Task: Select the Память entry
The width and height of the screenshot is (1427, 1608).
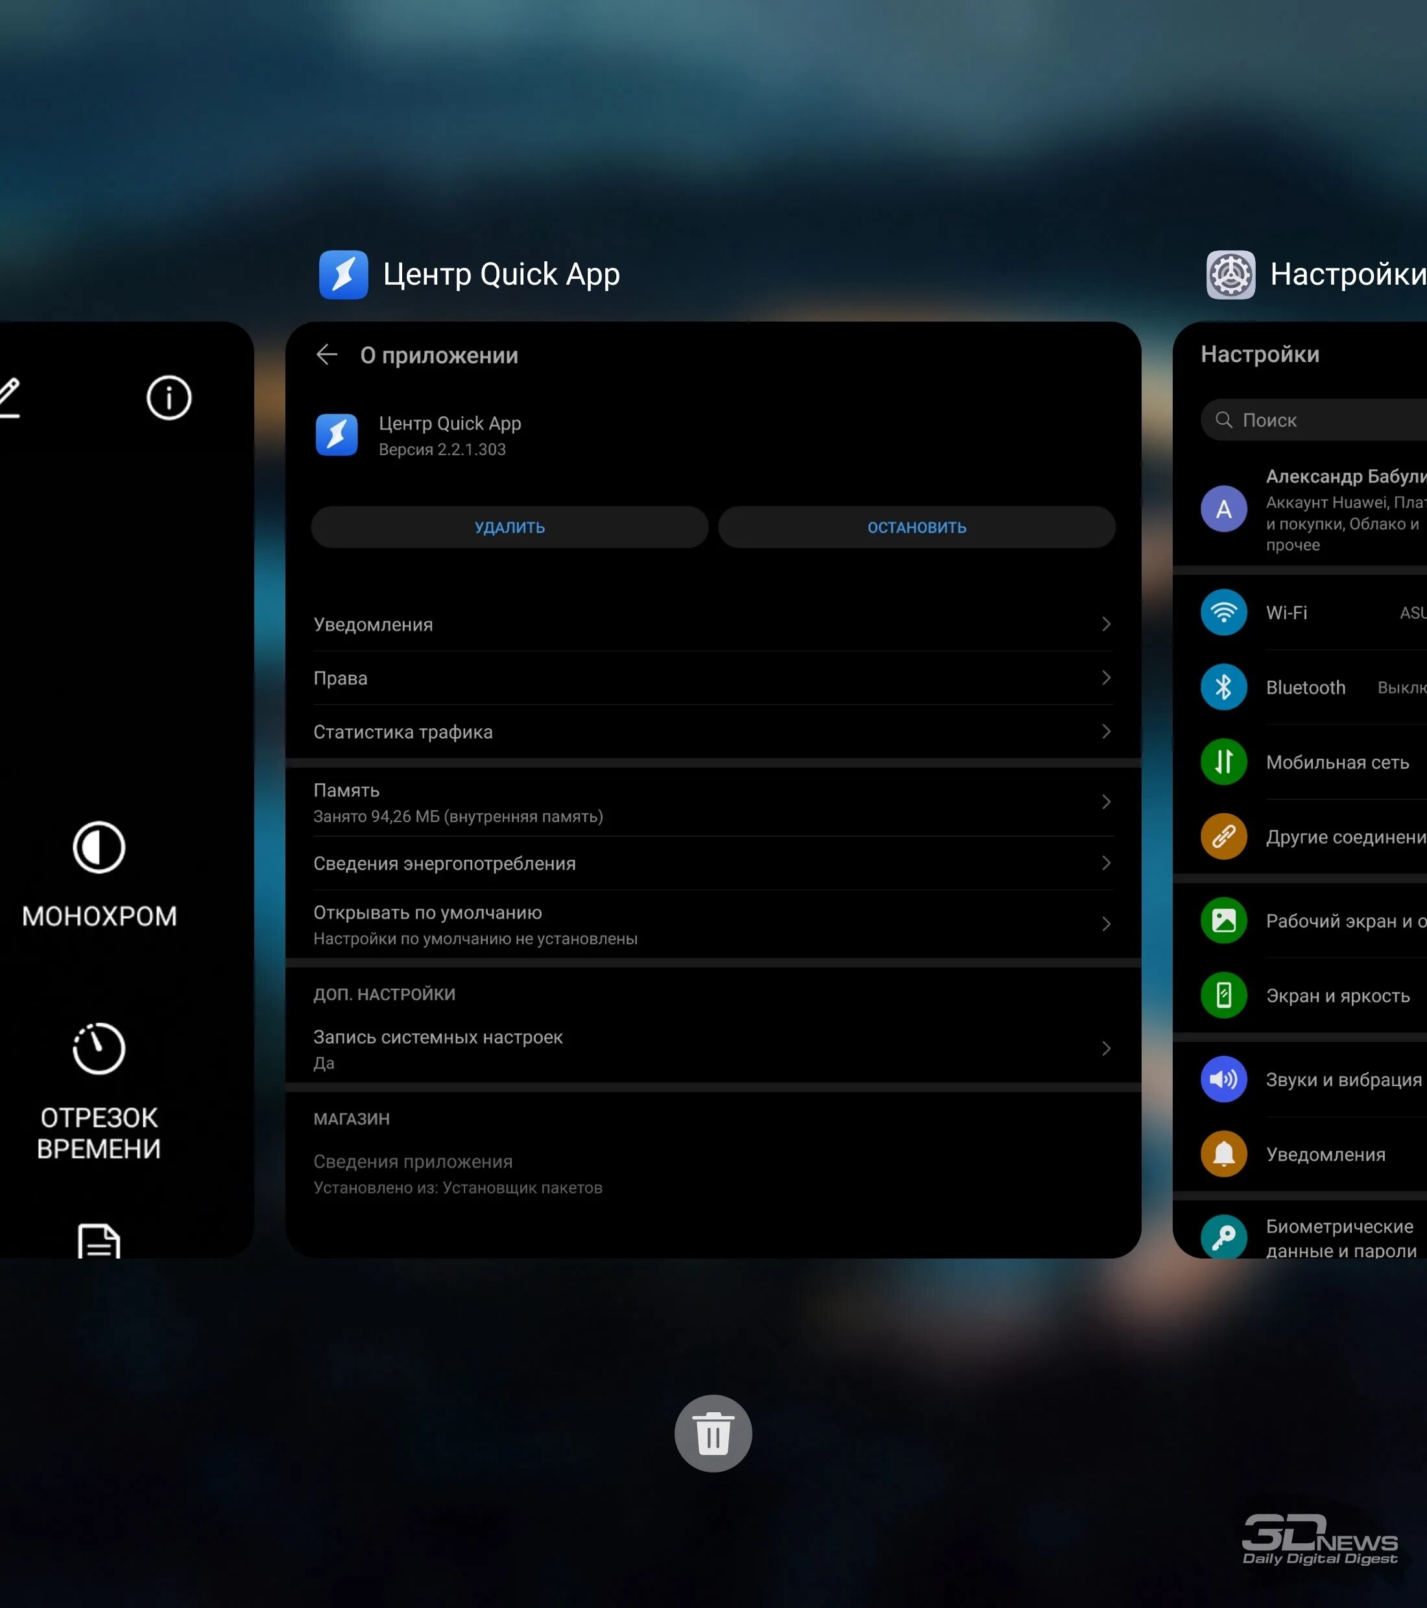Action: click(713, 801)
